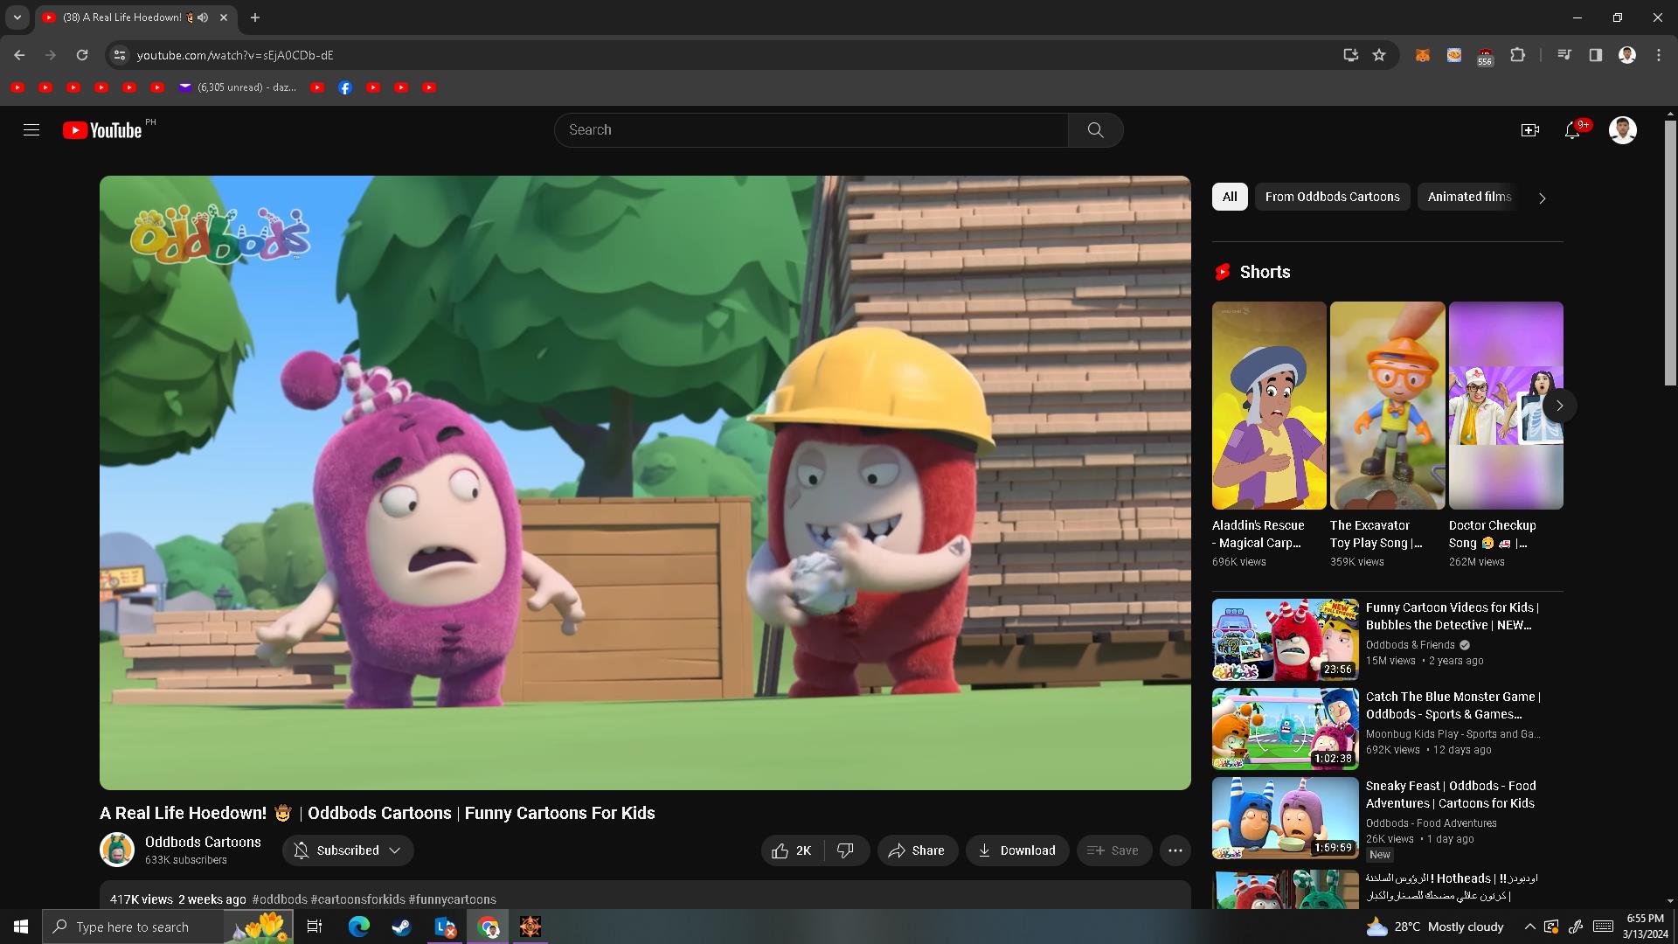Click the video player to pause
This screenshot has width=1678, height=944.
[645, 482]
